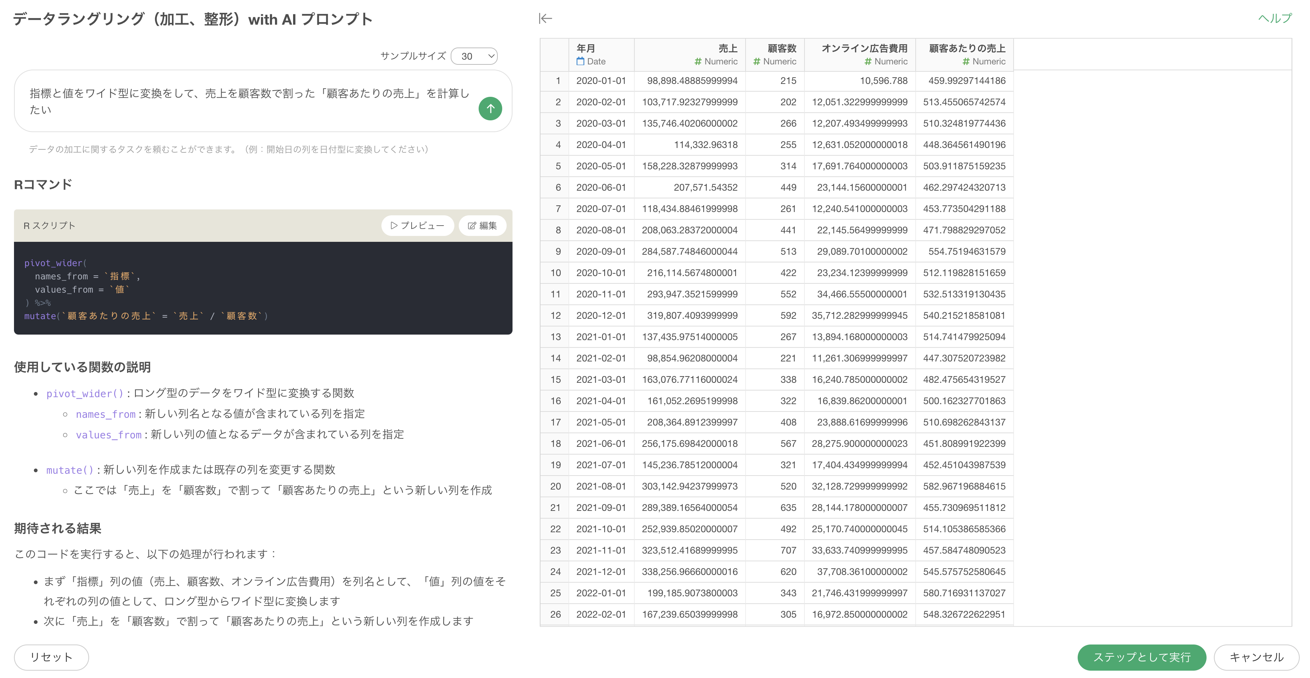Click the Numeric hash icon under 顧客あたりの売上
1310x678 pixels.
[x=966, y=61]
